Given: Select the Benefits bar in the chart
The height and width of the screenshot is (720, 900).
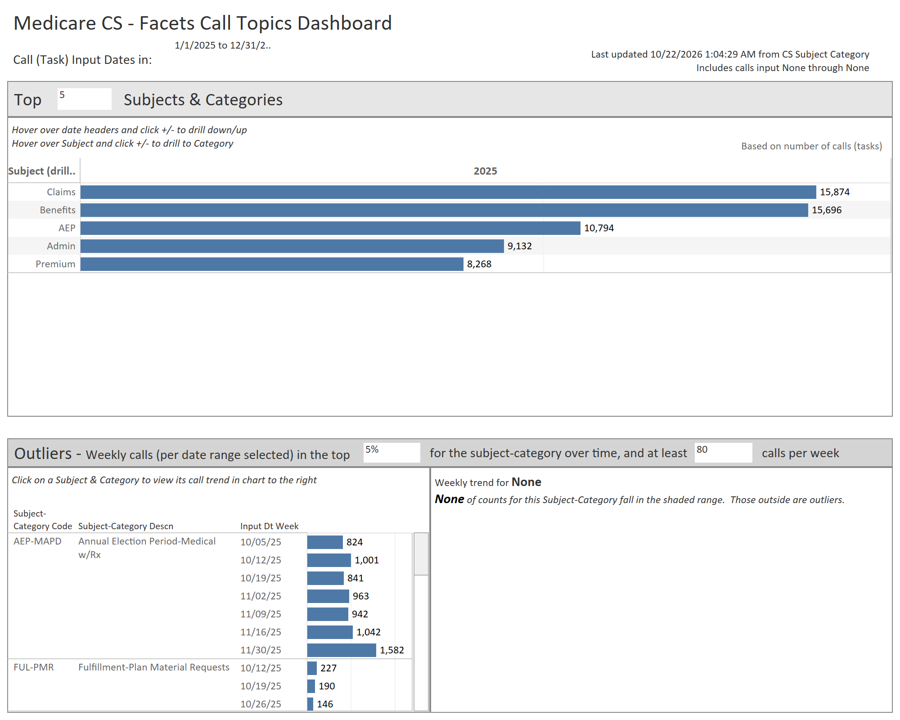Looking at the screenshot, I should click(x=444, y=210).
